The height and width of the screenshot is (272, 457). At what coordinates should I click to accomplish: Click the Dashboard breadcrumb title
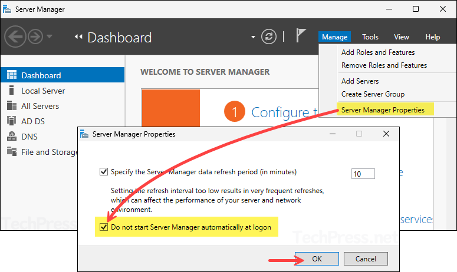pos(120,38)
